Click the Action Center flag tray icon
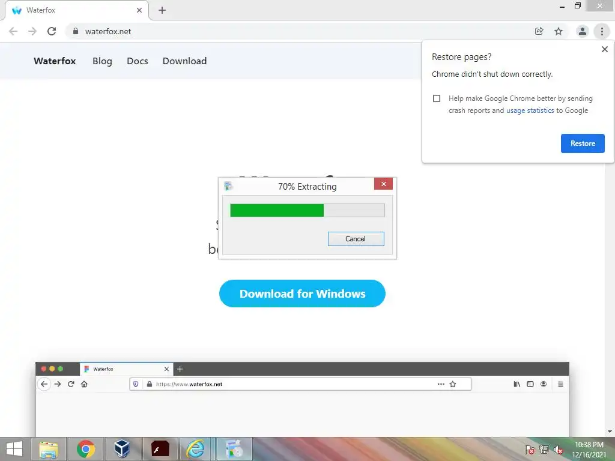The height and width of the screenshot is (461, 615). (529, 450)
